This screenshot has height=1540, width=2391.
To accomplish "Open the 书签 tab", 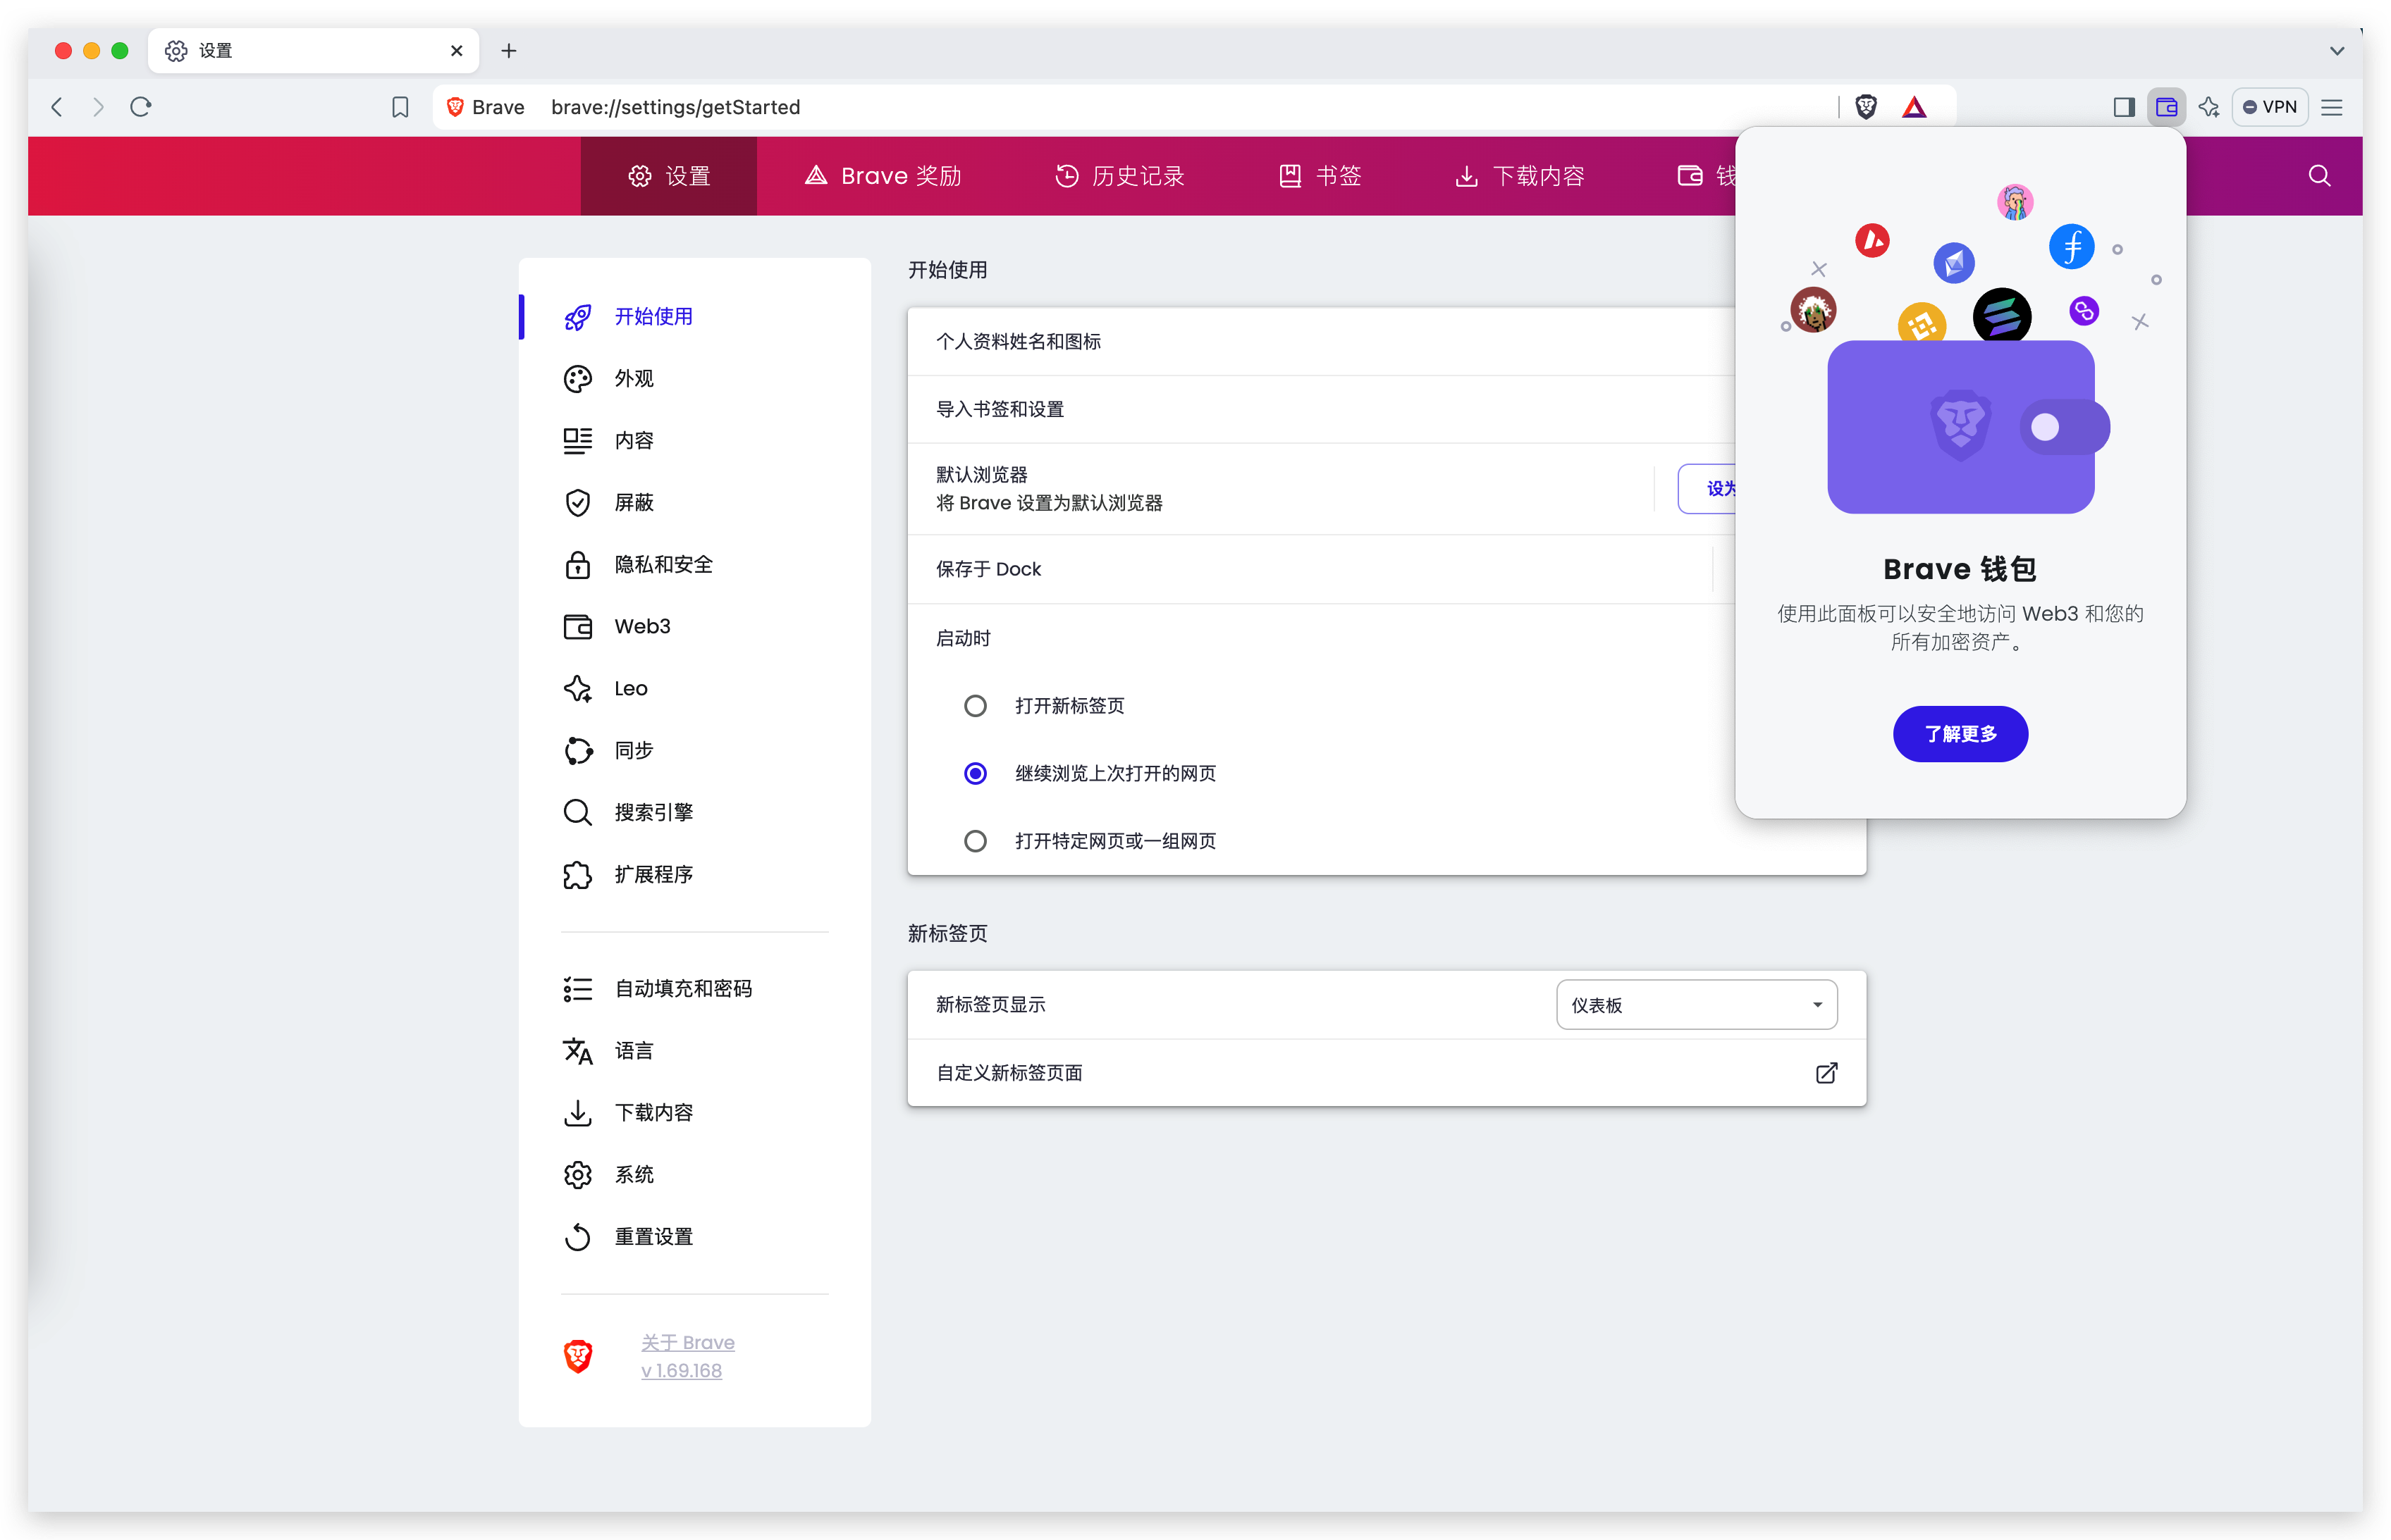I will tap(1320, 176).
